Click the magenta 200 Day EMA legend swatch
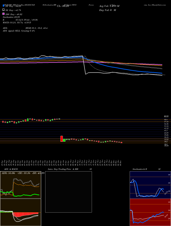 [3, 14]
